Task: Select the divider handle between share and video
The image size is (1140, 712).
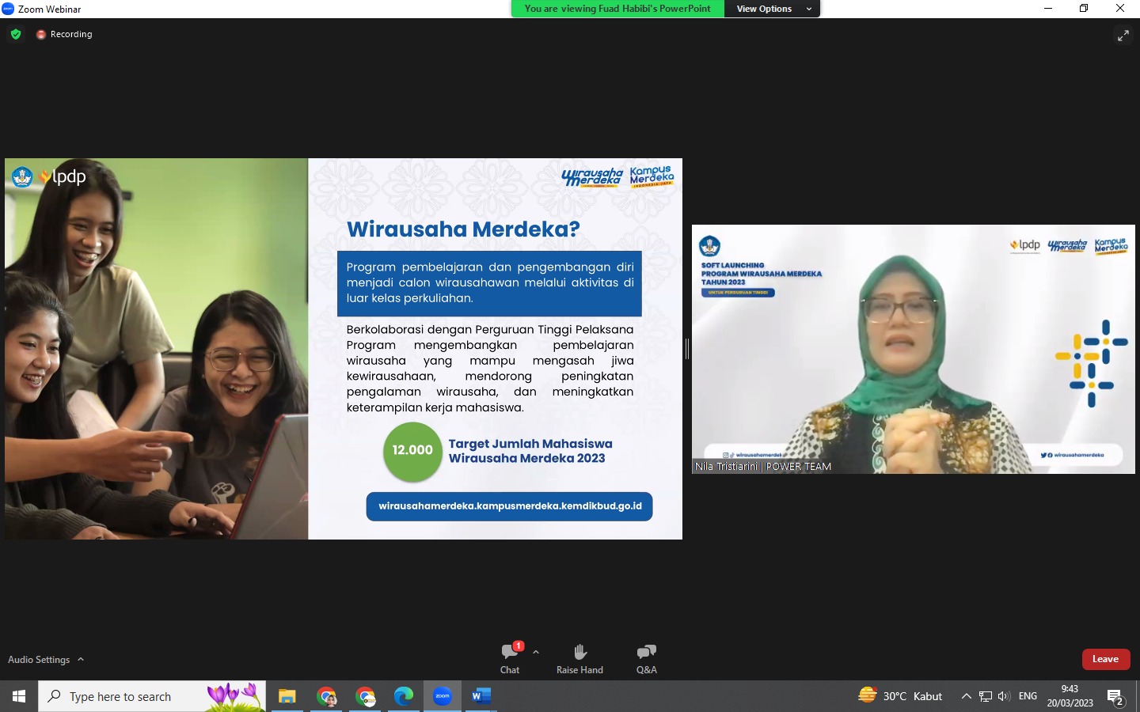Action: tap(687, 349)
